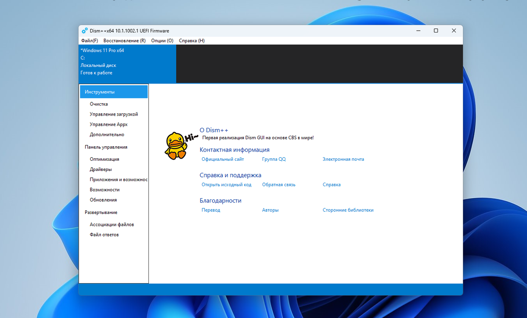Screen dimensions: 527x318
Task: Click the Контактная информация heading
Action: pyautogui.click(x=235, y=150)
